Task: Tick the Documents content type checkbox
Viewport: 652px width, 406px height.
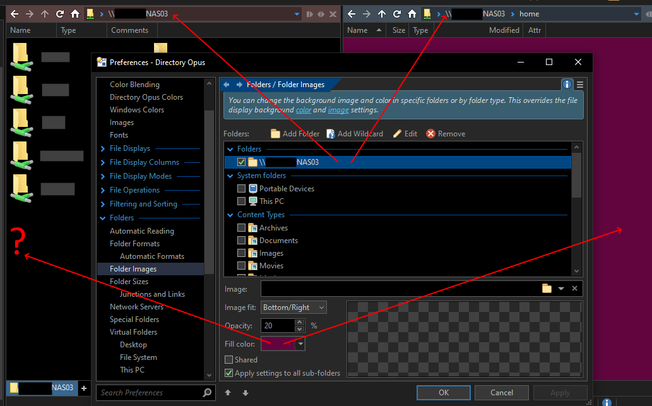Action: 241,240
